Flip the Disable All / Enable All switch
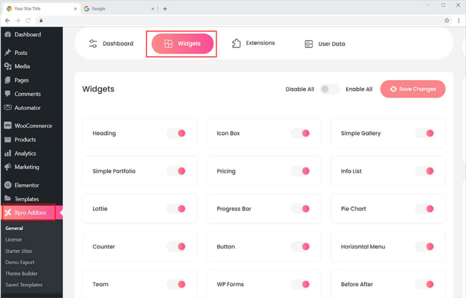The image size is (466, 298). pos(329,89)
